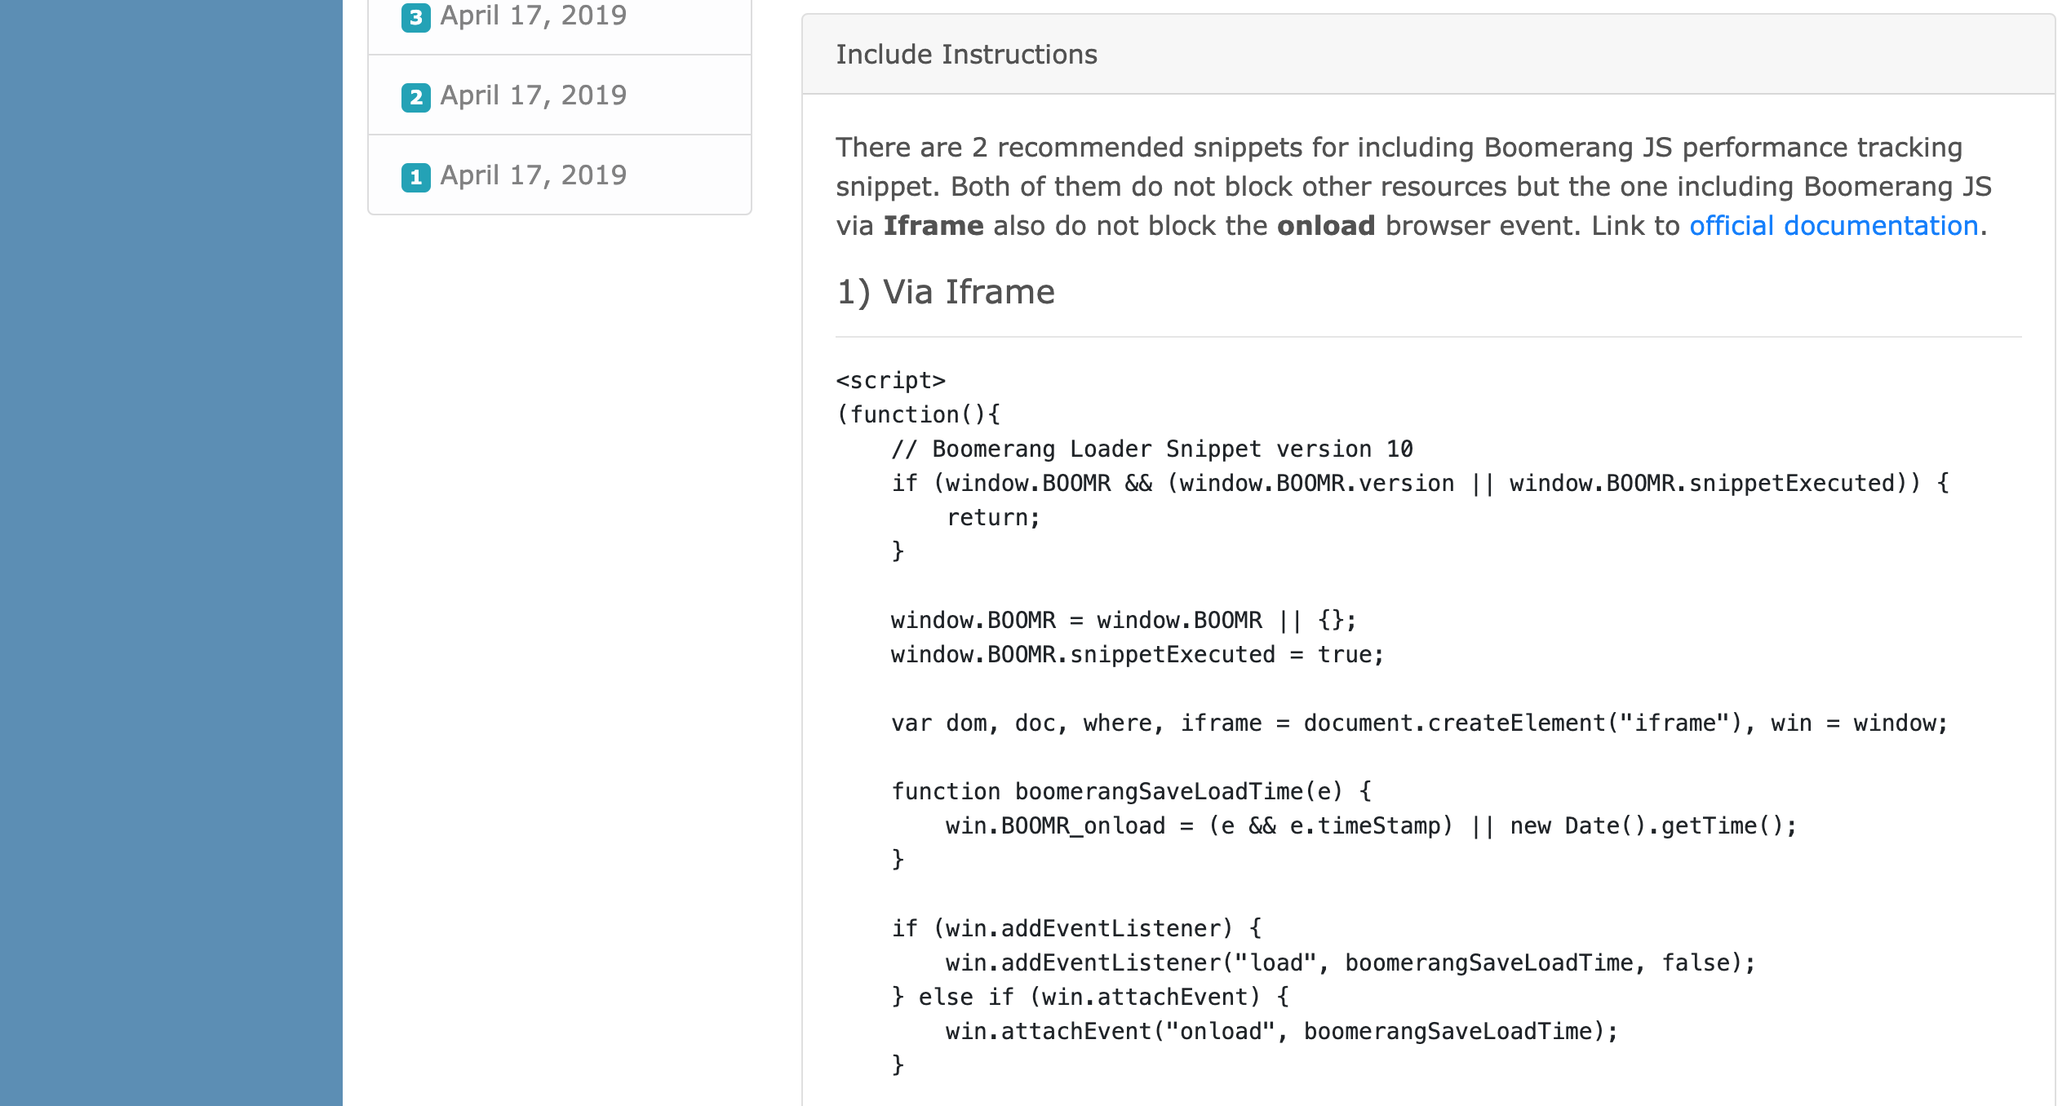Image resolution: width=2071 pixels, height=1106 pixels.
Task: Select build 3 dated April 17, 2019
Action: tap(534, 15)
